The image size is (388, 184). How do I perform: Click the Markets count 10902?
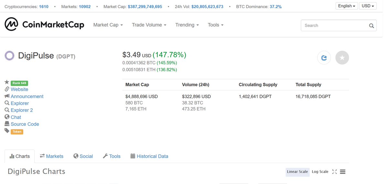(x=85, y=6)
